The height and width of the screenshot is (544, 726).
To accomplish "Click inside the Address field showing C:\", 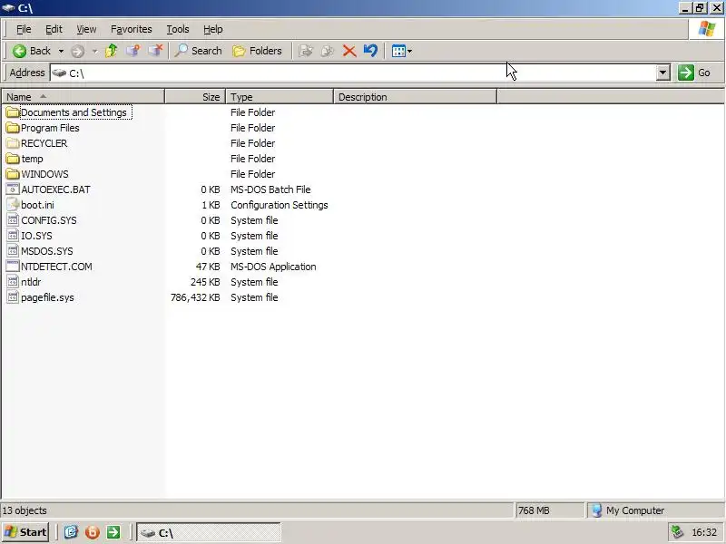I will click(353, 73).
